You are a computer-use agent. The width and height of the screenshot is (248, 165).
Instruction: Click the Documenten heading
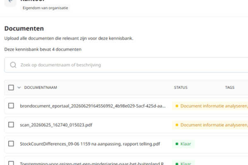(24, 28)
